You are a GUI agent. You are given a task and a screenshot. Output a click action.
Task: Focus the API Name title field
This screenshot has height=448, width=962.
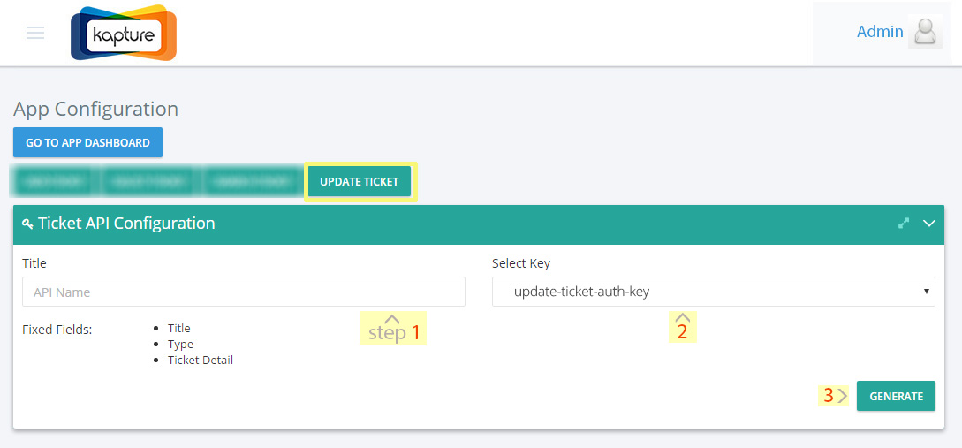coord(244,292)
